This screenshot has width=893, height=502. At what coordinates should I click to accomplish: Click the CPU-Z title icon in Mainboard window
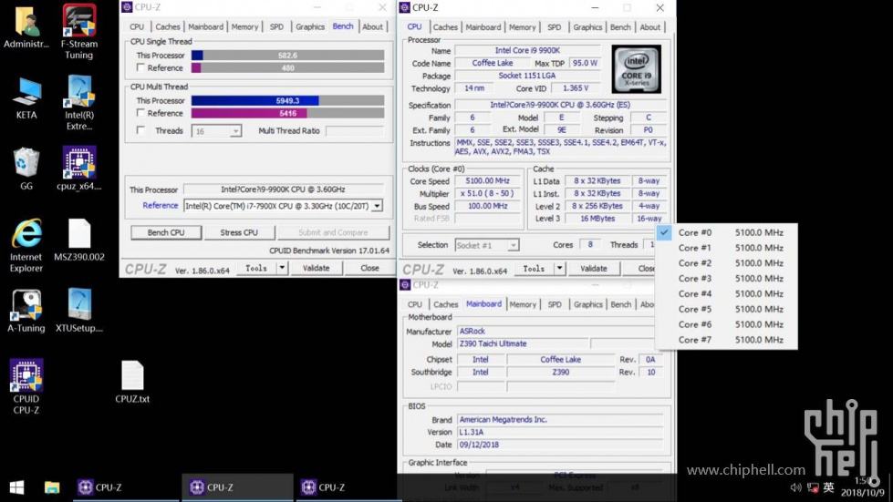point(405,284)
